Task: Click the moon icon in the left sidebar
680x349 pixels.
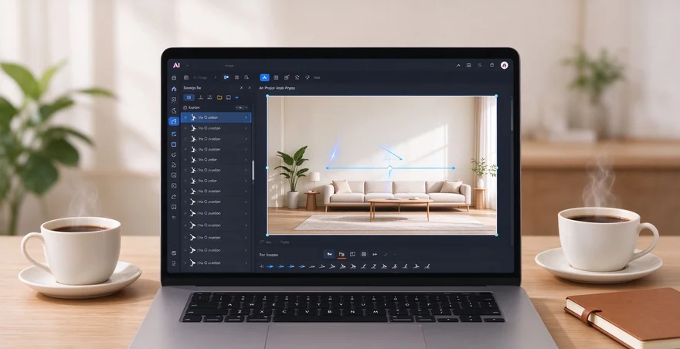Action: (x=174, y=110)
